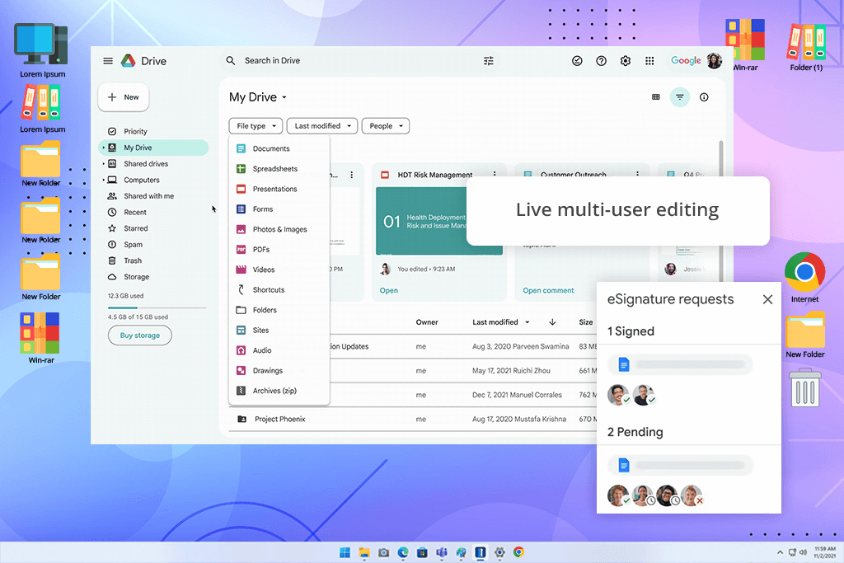Choose Spreadsheets in file type list
844x563 pixels.
tap(279, 168)
